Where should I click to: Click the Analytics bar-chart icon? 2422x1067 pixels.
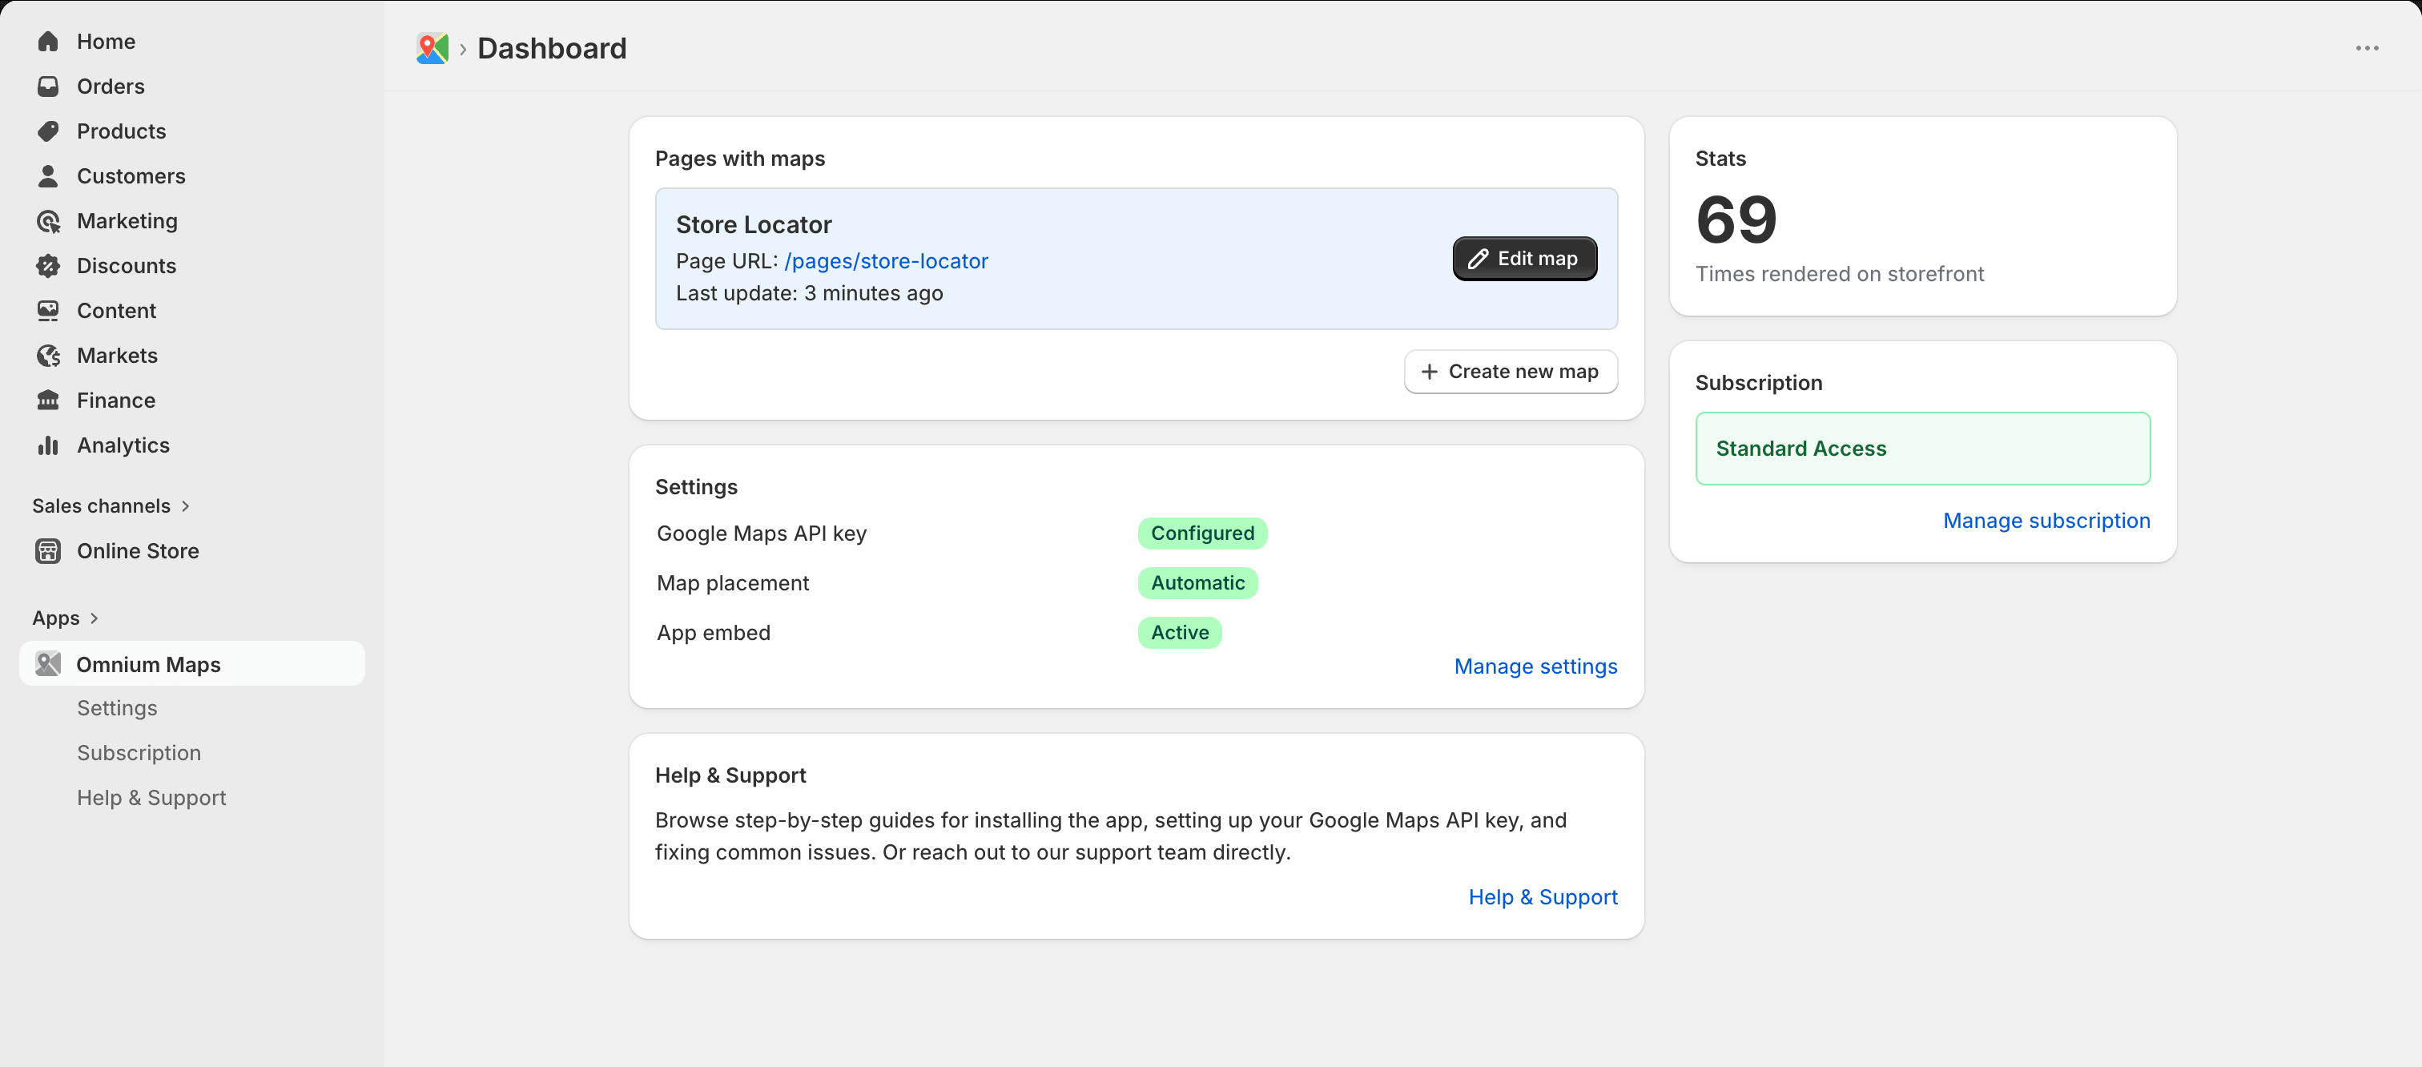tap(48, 445)
